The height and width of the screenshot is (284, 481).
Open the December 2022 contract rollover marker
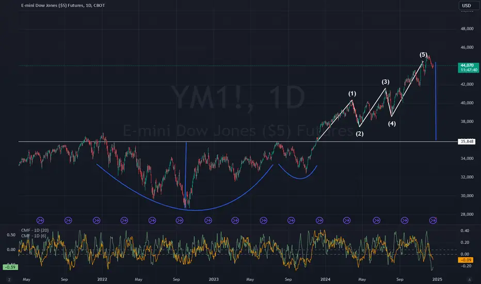click(208, 220)
